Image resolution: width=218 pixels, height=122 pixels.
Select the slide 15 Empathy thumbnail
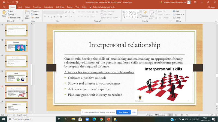pyautogui.click(x=16, y=77)
